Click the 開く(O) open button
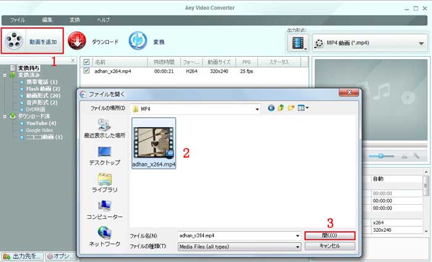 pos(330,235)
